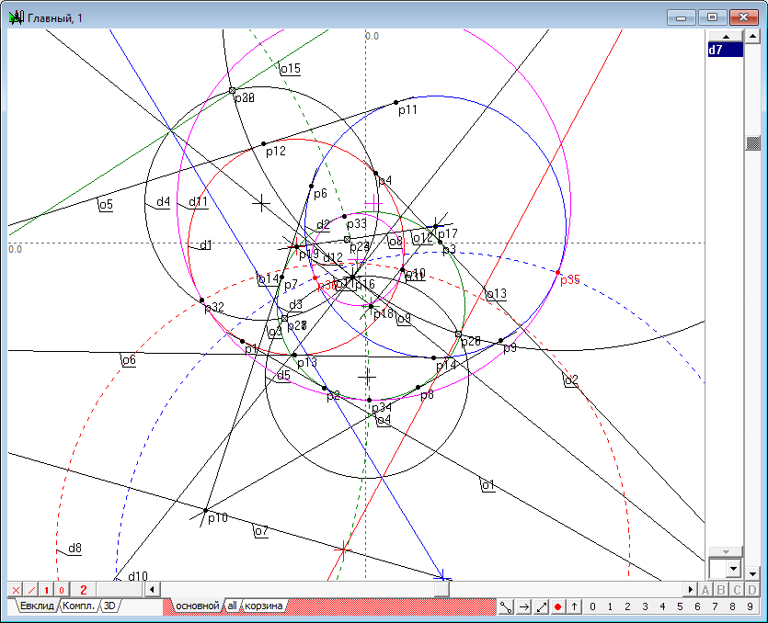
Task: Click the red diagonal slash button
Action: coord(31,590)
